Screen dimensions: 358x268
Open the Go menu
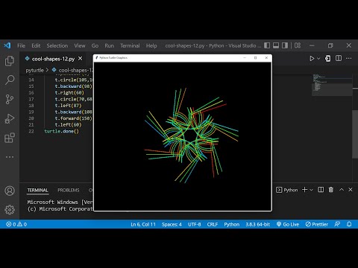pyautogui.click(x=95, y=45)
